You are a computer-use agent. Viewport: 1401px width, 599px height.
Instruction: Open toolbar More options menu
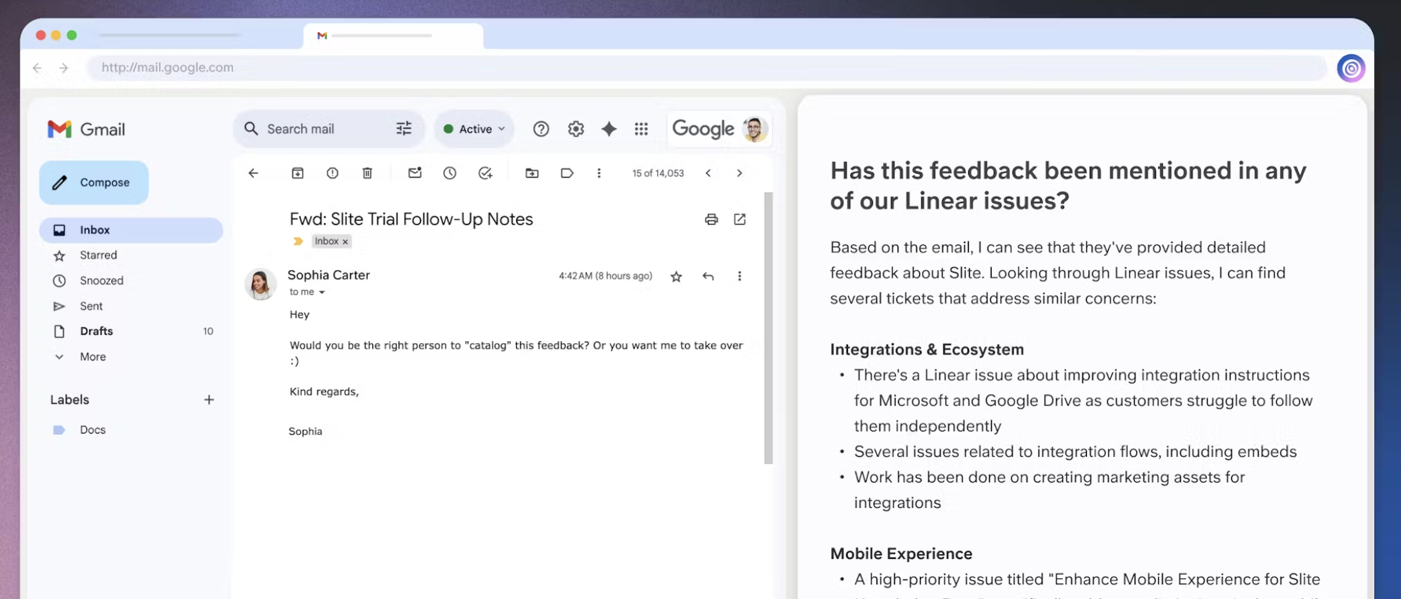(x=599, y=173)
